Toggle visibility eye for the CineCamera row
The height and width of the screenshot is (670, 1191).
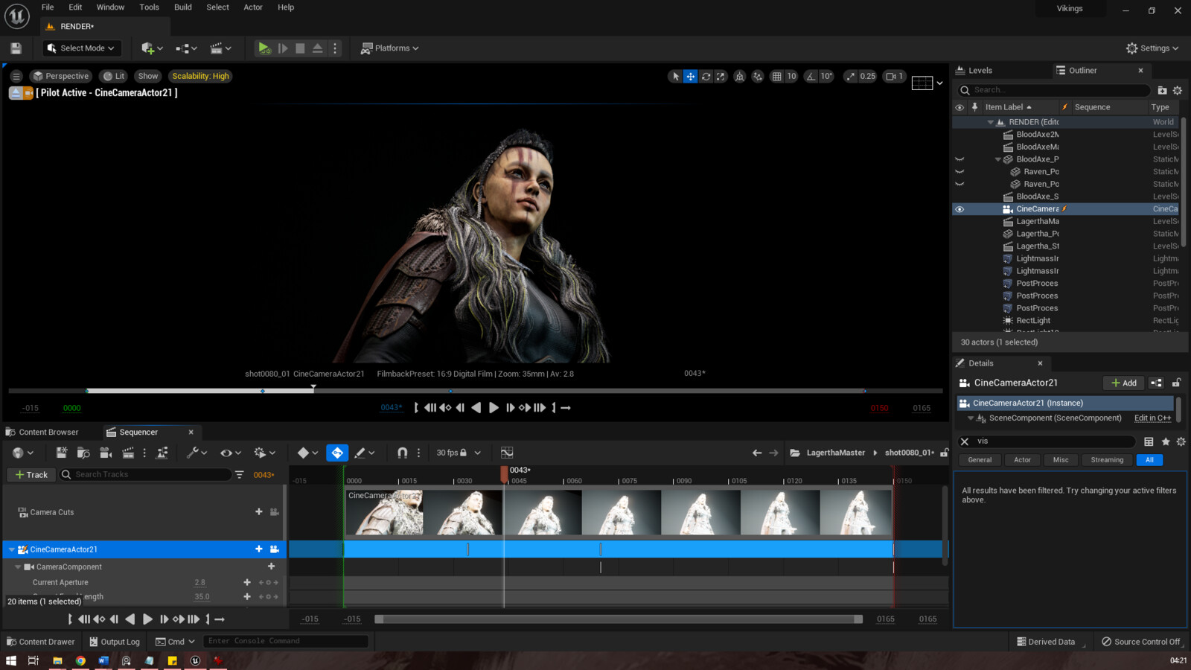click(959, 209)
